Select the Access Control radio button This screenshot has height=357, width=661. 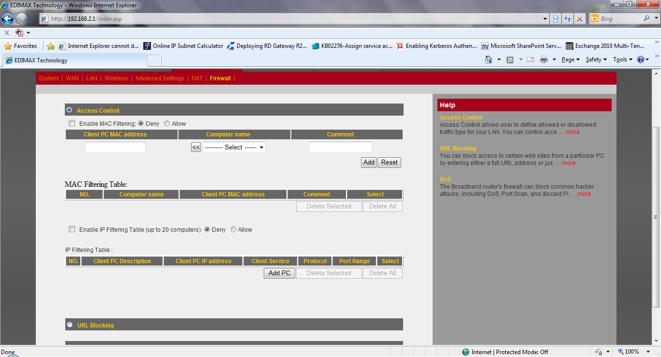(69, 110)
